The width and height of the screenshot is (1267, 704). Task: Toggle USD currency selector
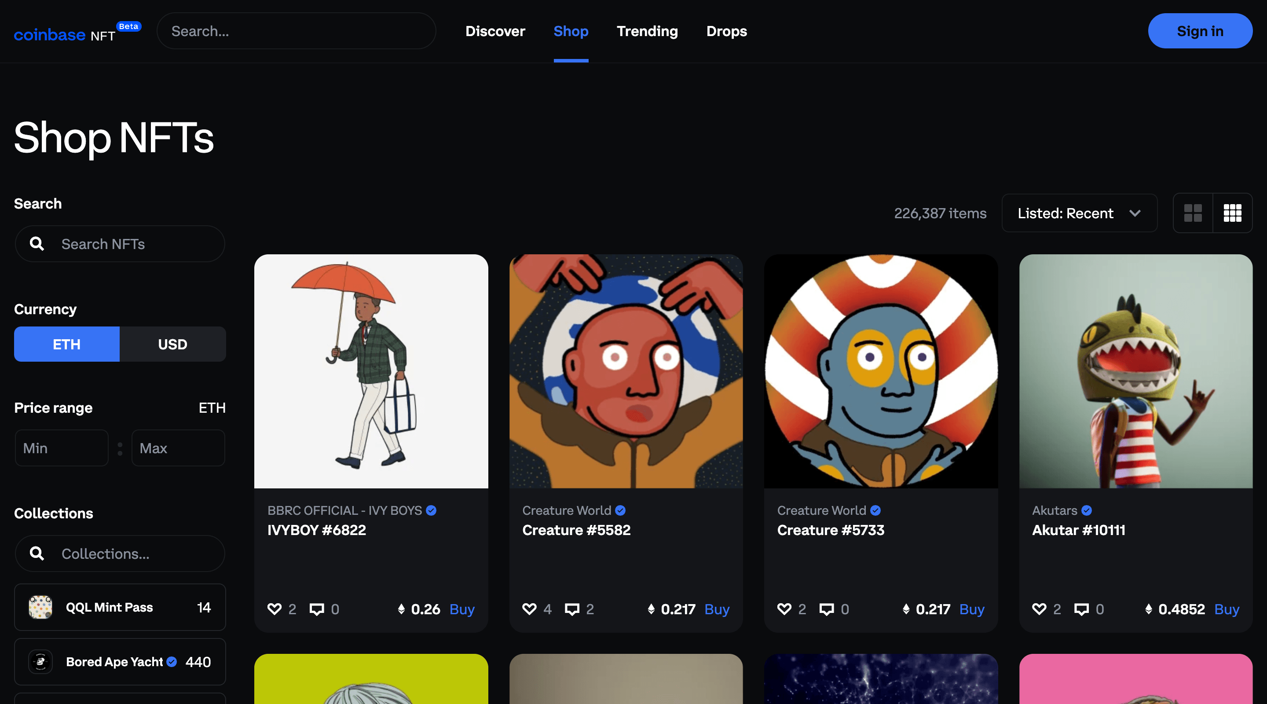pos(172,344)
